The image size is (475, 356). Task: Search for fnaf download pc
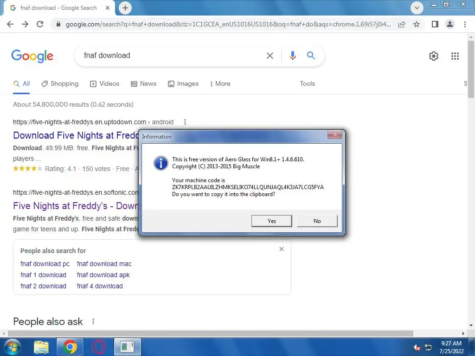point(45,264)
